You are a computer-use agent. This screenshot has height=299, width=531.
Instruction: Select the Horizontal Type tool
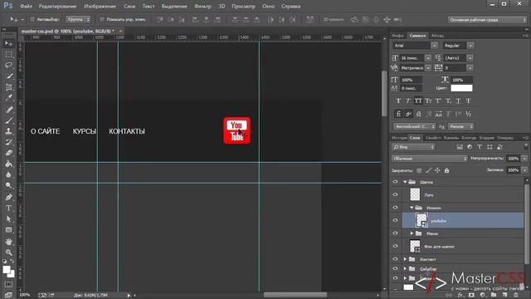[9, 208]
